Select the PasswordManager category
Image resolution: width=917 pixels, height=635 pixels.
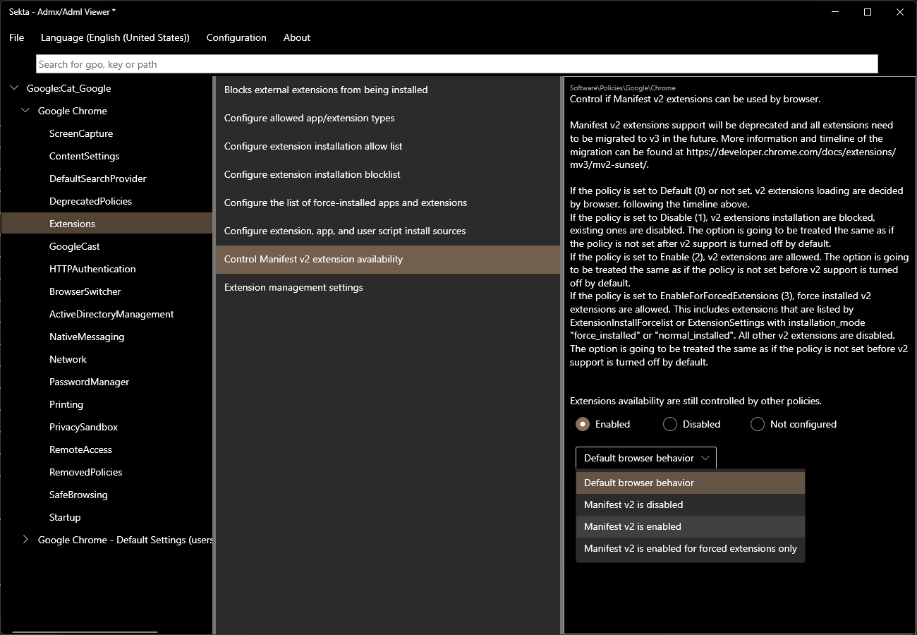coord(107,382)
